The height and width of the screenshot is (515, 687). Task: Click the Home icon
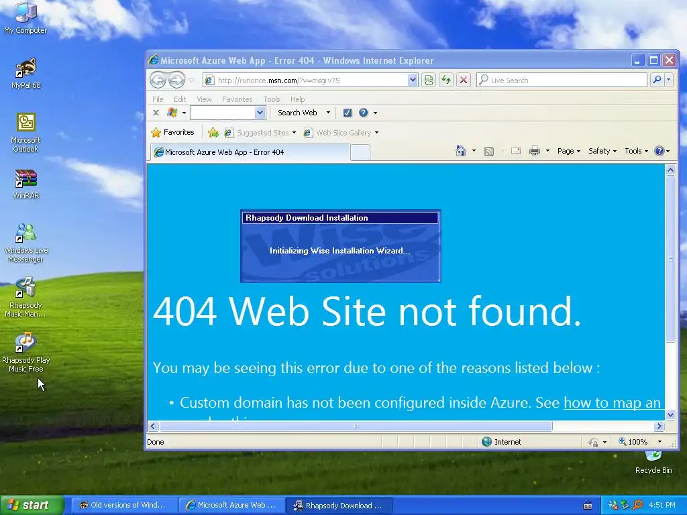click(x=460, y=151)
